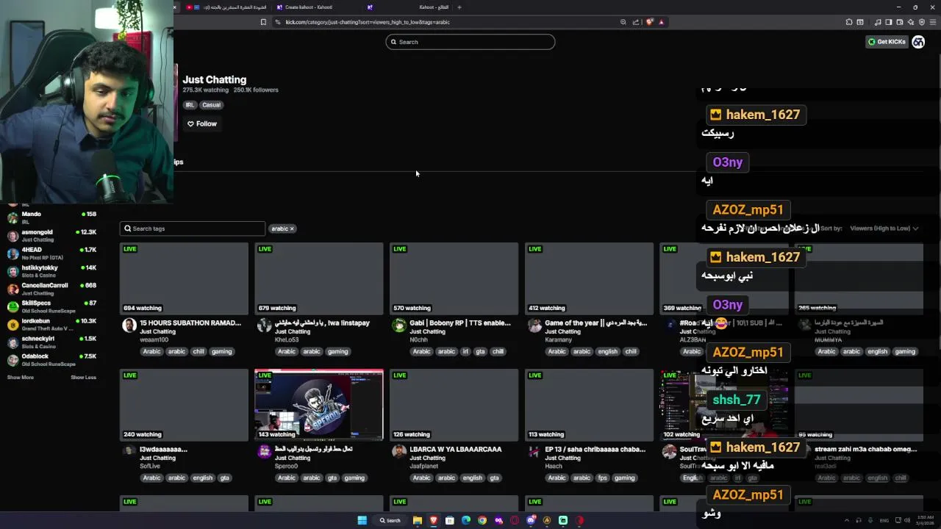Open hstikkytokky channel in sidebar

pyautogui.click(x=51, y=271)
